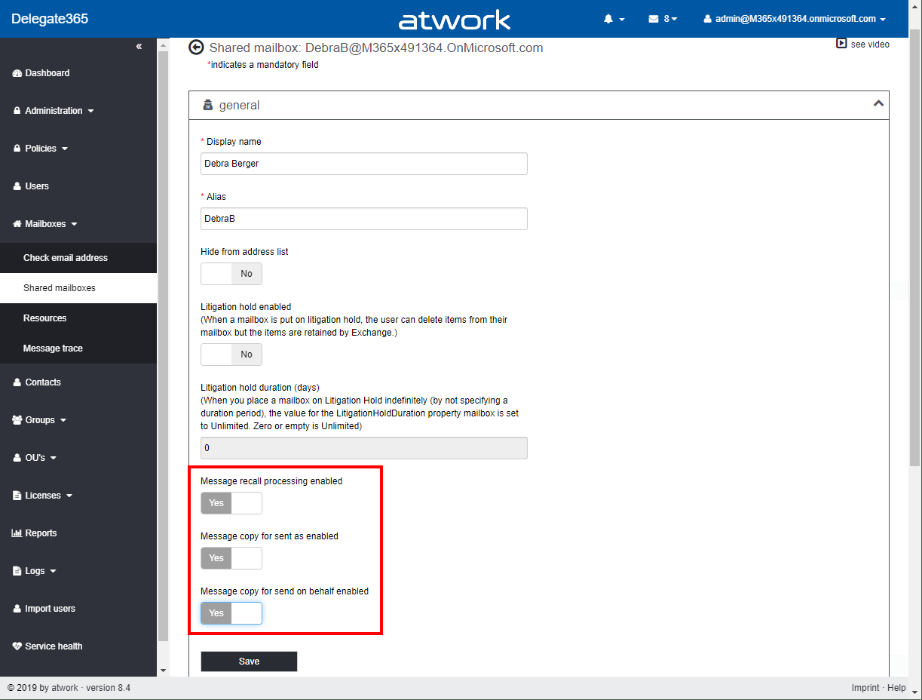Open the notifications bell icon
922x700 pixels.
tap(609, 19)
